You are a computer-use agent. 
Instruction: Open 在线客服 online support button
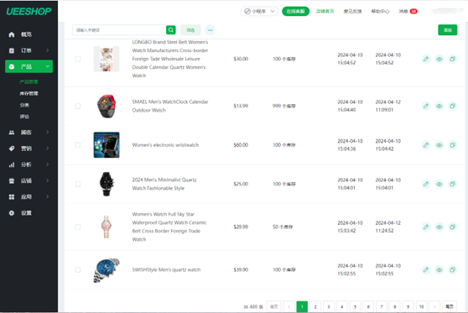click(x=295, y=12)
